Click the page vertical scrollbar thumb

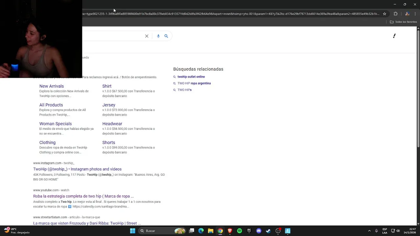pyautogui.click(x=418, y=88)
